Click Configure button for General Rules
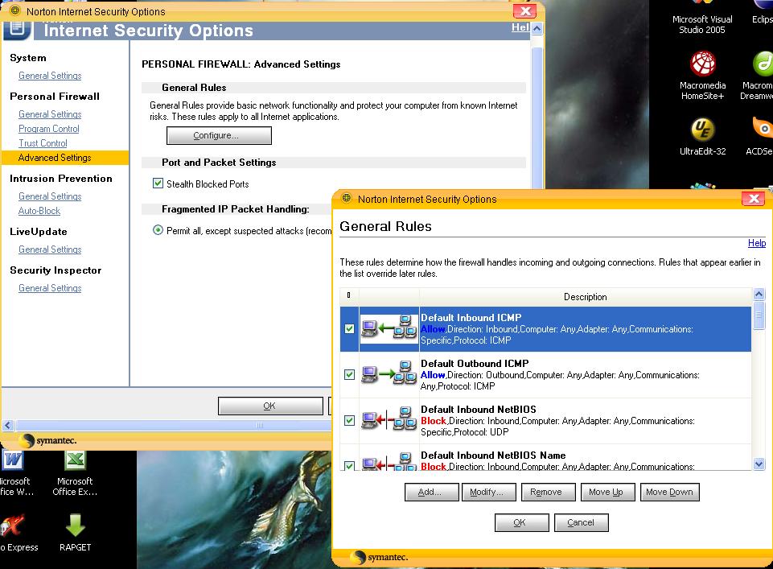 click(219, 135)
